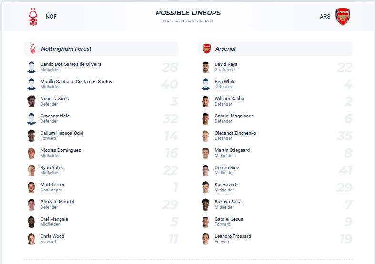This screenshot has height=264, width=375.
Task: Click the Matt Turner name link
Action: (52, 185)
